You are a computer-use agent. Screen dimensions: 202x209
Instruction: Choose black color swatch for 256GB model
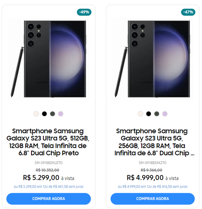coord(149,114)
